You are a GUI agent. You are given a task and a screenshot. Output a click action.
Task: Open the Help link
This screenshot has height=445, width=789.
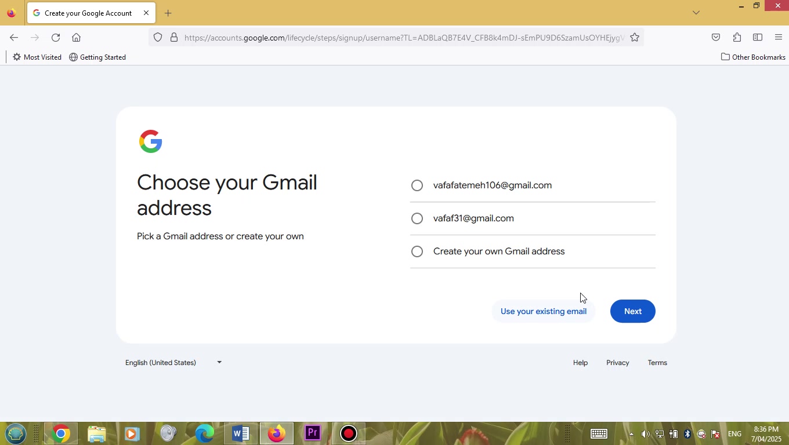click(580, 363)
